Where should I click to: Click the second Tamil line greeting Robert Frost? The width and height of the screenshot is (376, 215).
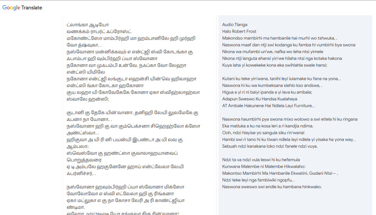pos(99,32)
